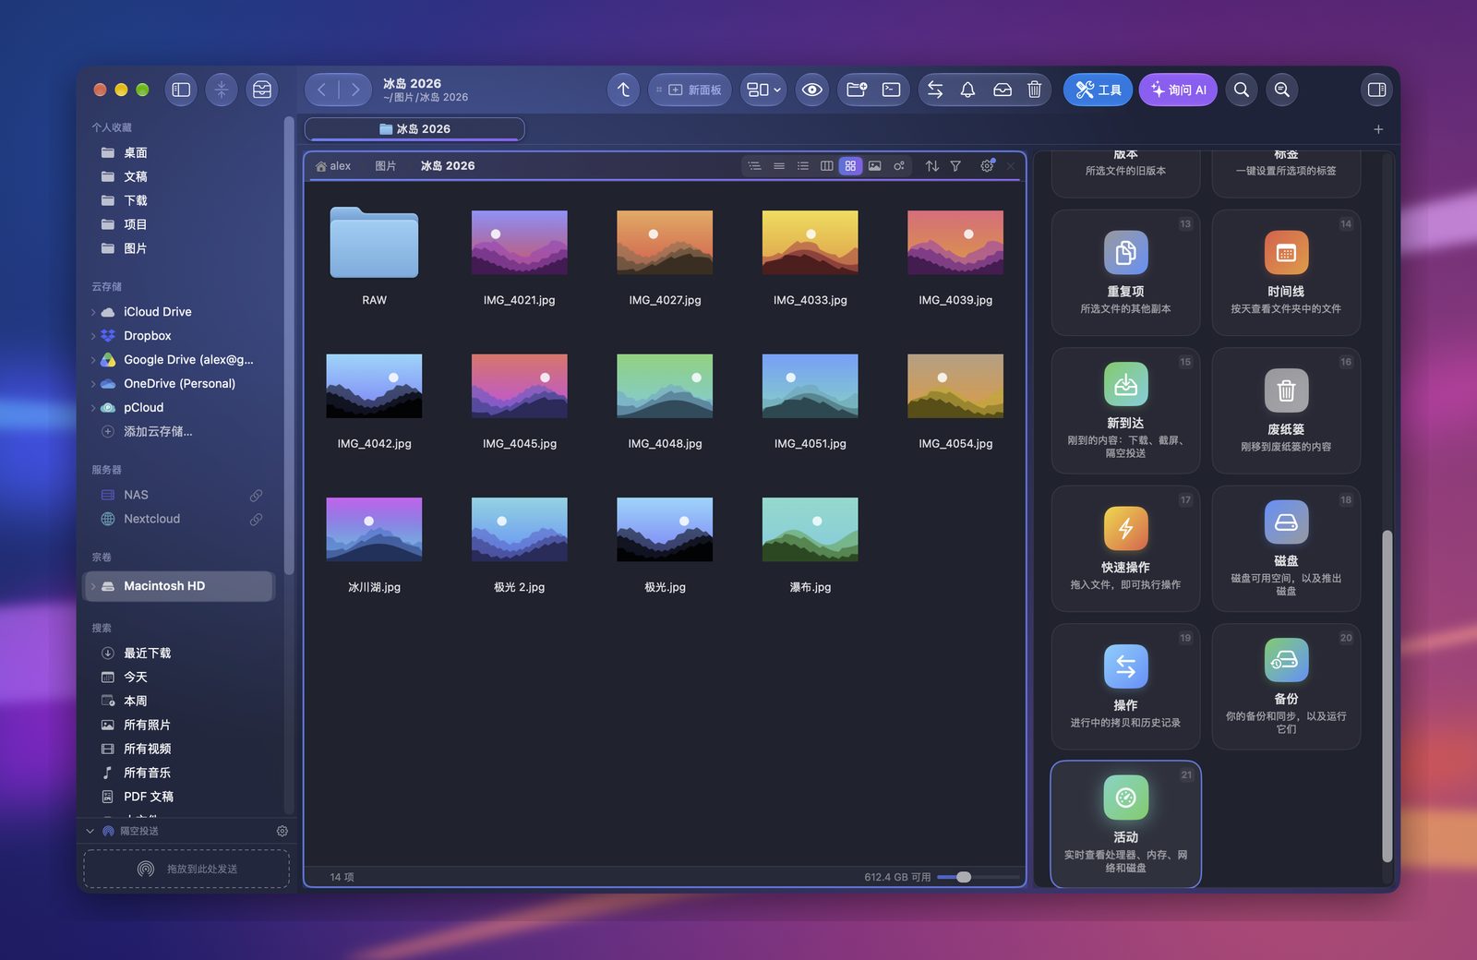This screenshot has width=1477, height=960.
Task: Collapse the 隔空投送 AirDrop section
Action: click(90, 831)
